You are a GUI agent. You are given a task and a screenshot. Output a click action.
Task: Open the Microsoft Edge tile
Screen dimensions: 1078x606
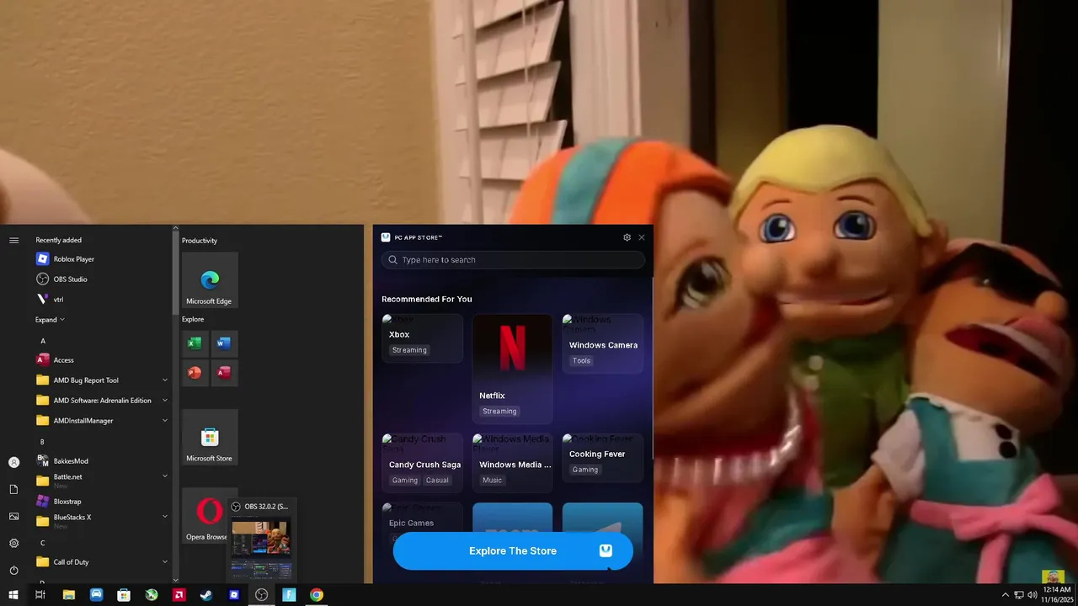210,280
